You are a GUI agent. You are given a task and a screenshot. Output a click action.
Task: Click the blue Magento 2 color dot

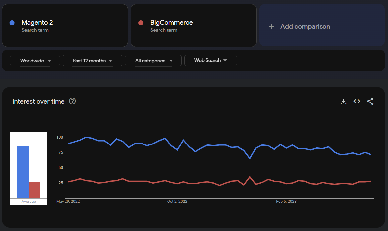(12, 23)
